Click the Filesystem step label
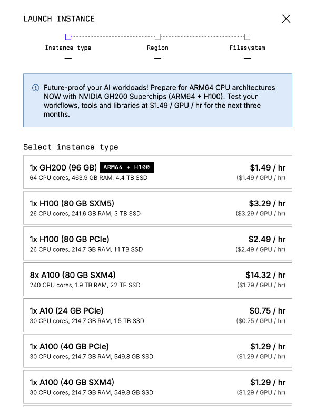Viewport: 316px width, 407px height. (247, 48)
